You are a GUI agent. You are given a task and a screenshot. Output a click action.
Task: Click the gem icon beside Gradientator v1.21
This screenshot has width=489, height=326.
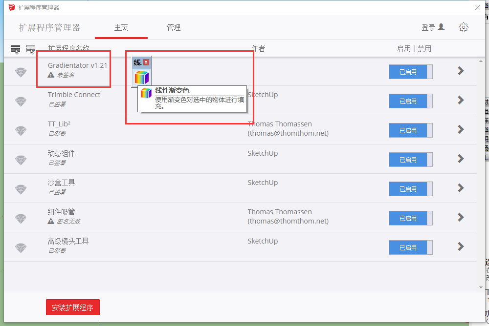21,72
